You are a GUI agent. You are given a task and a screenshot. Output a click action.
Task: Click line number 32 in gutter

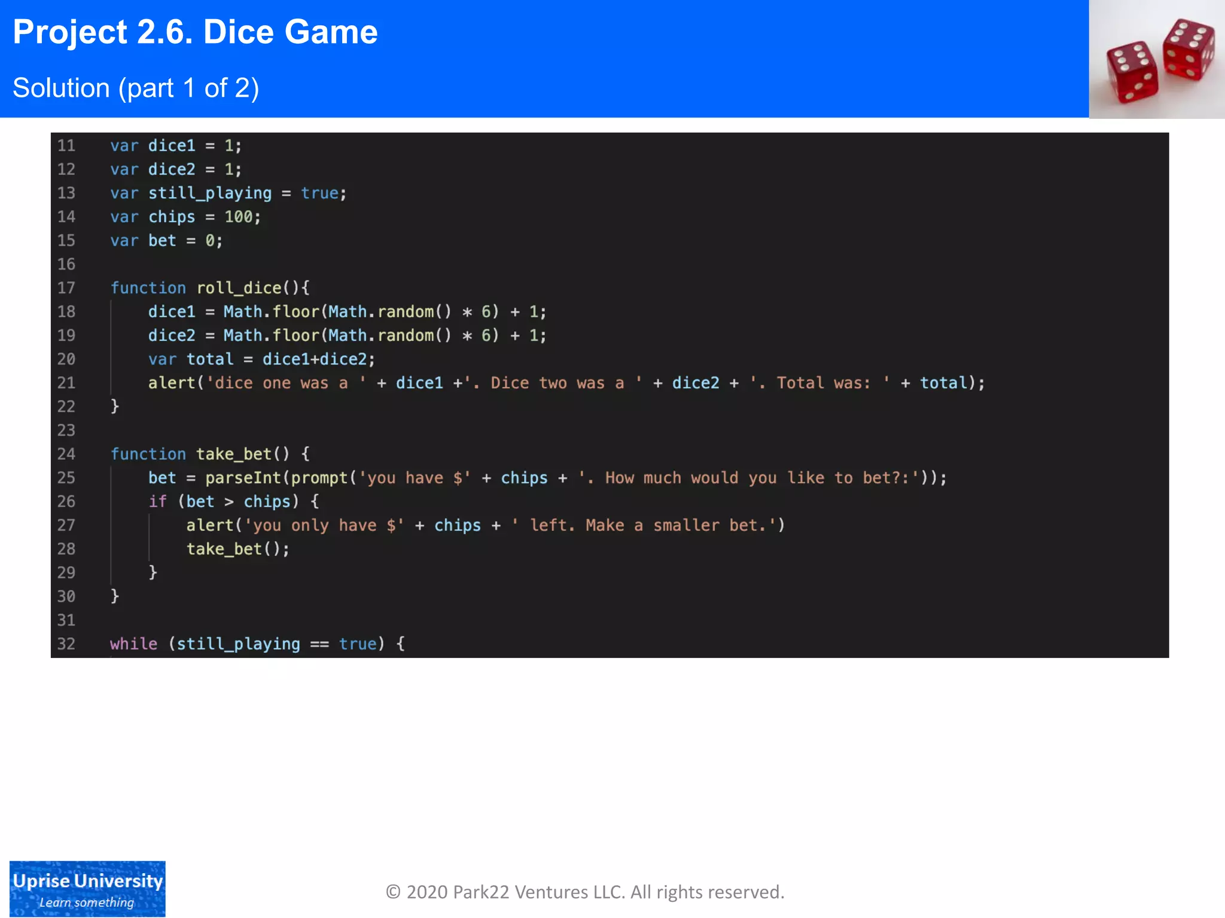pos(66,644)
